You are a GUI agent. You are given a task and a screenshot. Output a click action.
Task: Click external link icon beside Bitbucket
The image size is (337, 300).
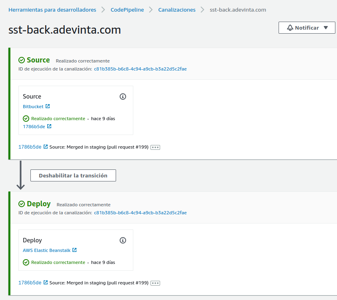[x=48, y=107]
